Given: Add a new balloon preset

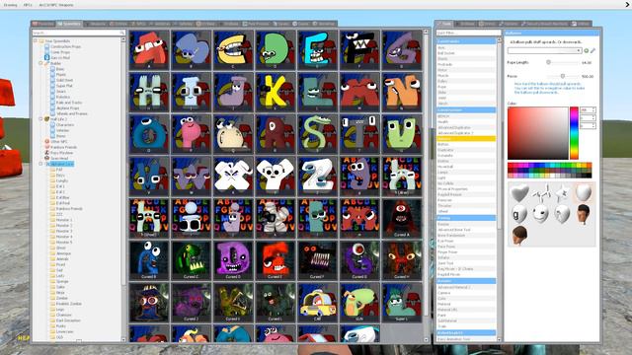Looking at the screenshot, I should tap(587, 50).
